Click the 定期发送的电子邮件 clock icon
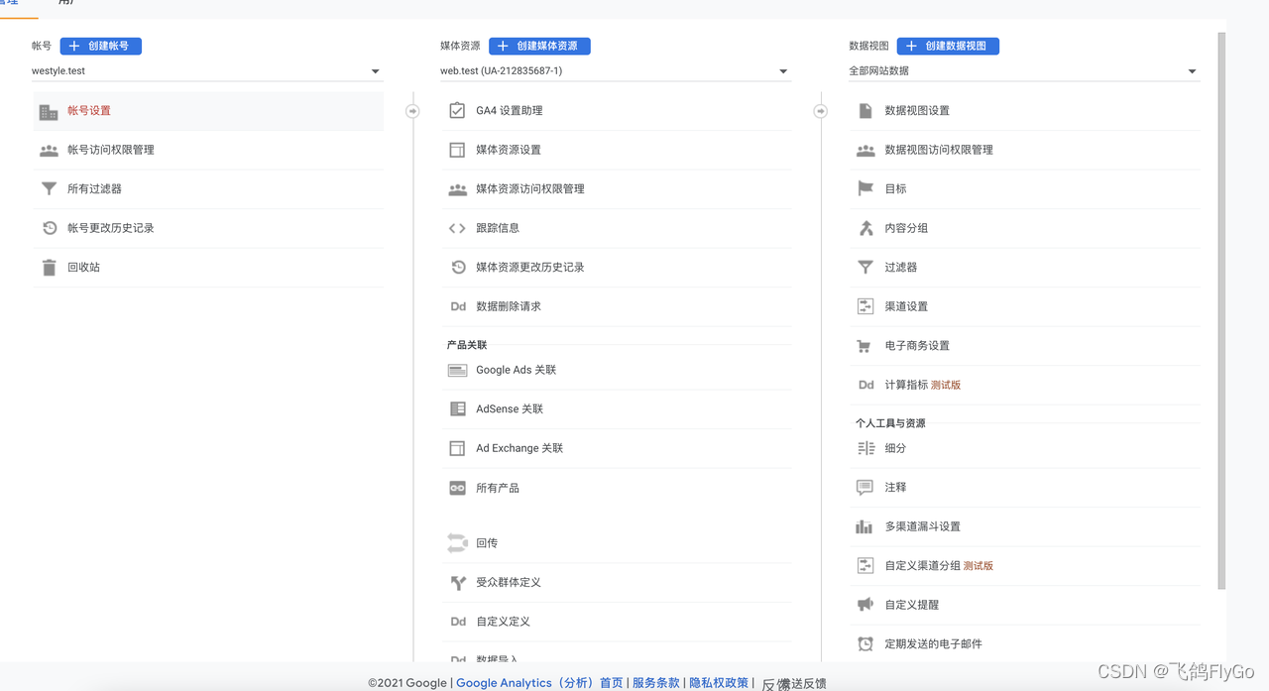Viewport: 1269px width, 691px height. (865, 644)
